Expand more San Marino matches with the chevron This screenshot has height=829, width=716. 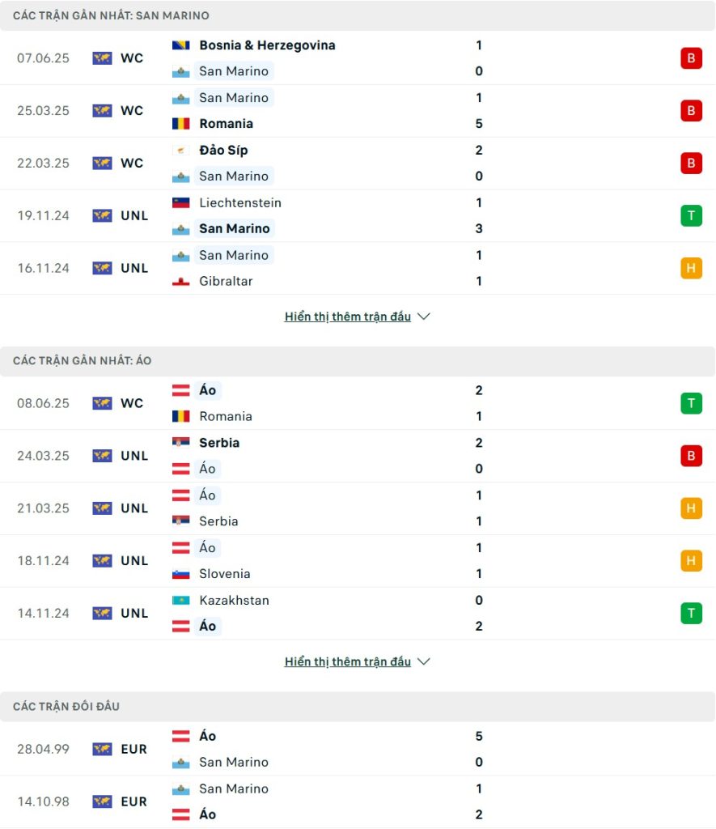424,317
